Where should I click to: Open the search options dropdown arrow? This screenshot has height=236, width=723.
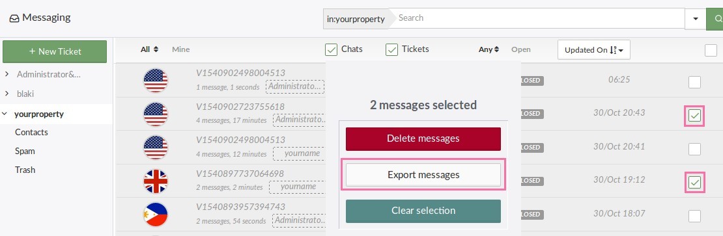[x=696, y=19]
